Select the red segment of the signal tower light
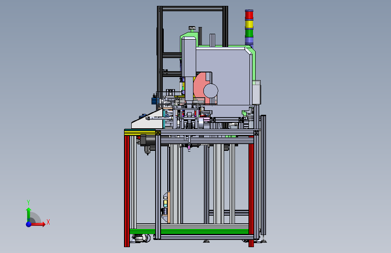This screenshot has height=253, width=391. [x=249, y=15]
